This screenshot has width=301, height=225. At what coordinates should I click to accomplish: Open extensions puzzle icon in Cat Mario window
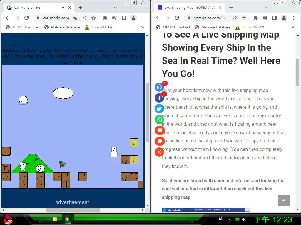(x=105, y=18)
